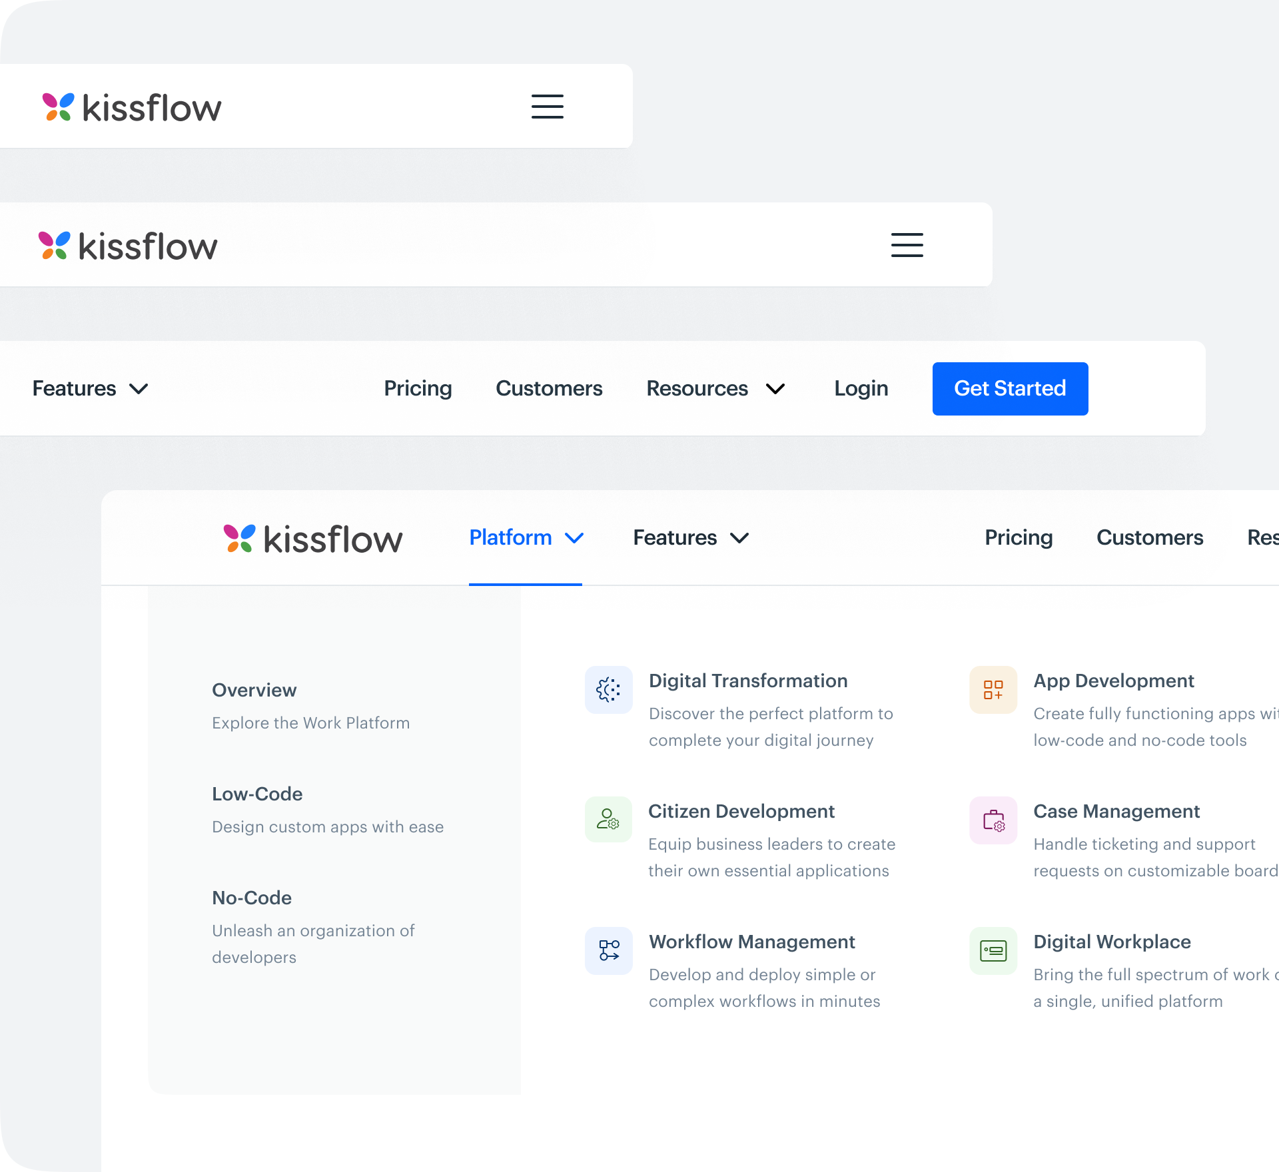Click 'Bring the full spectrum' description
Image resolution: width=1279 pixels, height=1172 pixels.
coord(1156,988)
